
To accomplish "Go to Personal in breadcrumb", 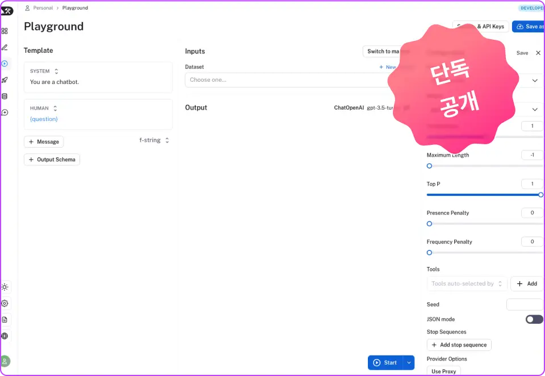I will pyautogui.click(x=43, y=7).
